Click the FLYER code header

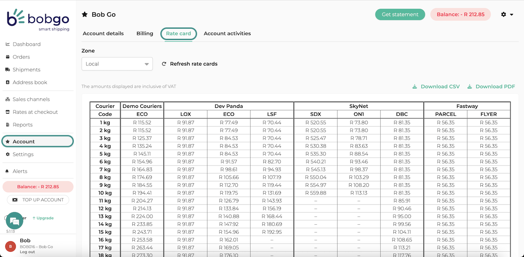click(x=488, y=114)
